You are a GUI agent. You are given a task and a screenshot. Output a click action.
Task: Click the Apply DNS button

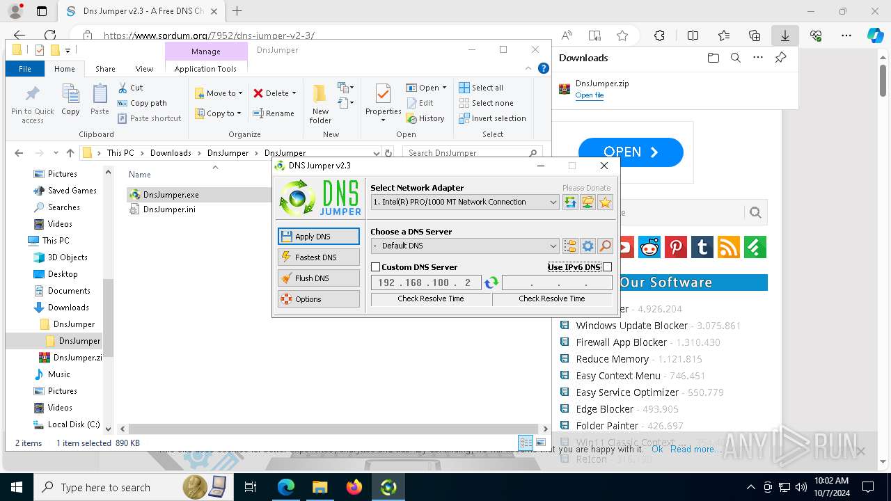click(319, 237)
